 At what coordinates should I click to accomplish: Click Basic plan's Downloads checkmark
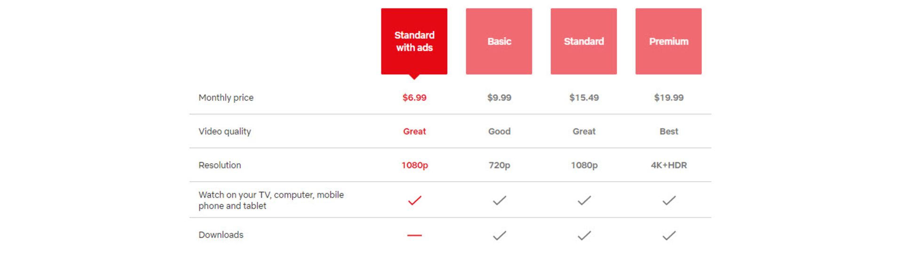tap(499, 235)
